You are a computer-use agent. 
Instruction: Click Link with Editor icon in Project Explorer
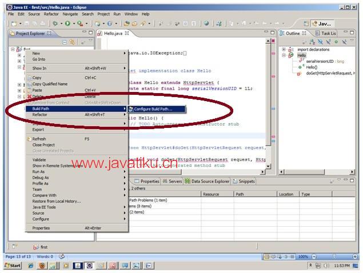73,42
